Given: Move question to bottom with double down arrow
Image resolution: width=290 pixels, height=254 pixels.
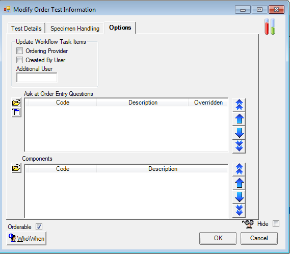Looking at the screenshot, I should (239, 146).
